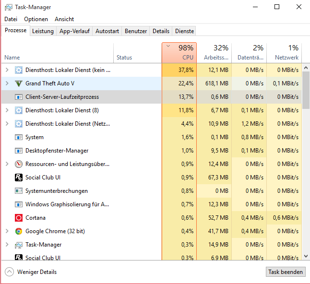Expand Diensthost: Lokaler Dienst (kein … group
This screenshot has height=284, width=310.
tap(7, 70)
